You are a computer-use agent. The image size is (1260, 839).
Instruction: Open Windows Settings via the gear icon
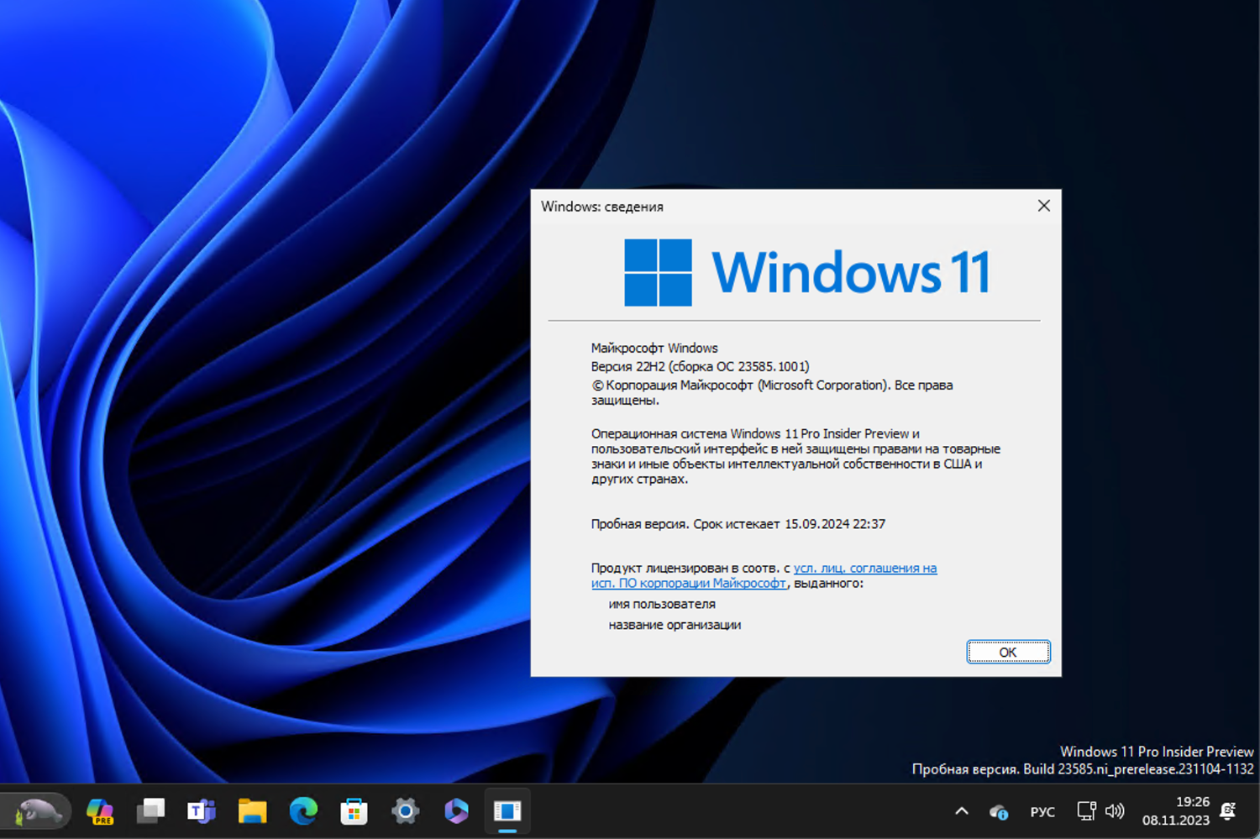(x=406, y=810)
